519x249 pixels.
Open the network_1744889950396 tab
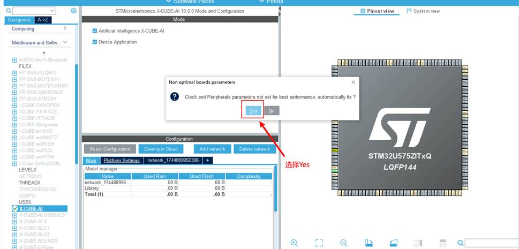(173, 160)
